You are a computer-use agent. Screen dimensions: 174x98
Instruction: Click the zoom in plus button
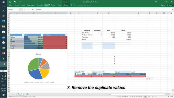169,97
